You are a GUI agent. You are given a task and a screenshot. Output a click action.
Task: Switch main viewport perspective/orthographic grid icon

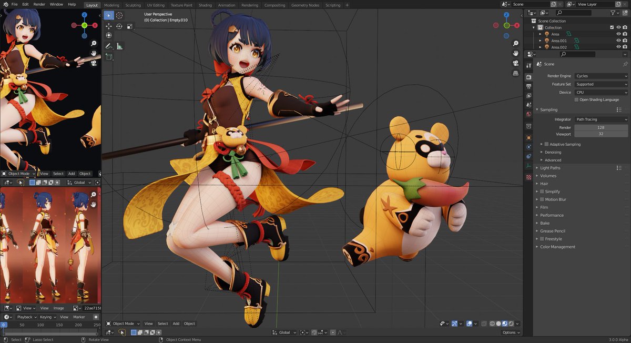(515, 73)
